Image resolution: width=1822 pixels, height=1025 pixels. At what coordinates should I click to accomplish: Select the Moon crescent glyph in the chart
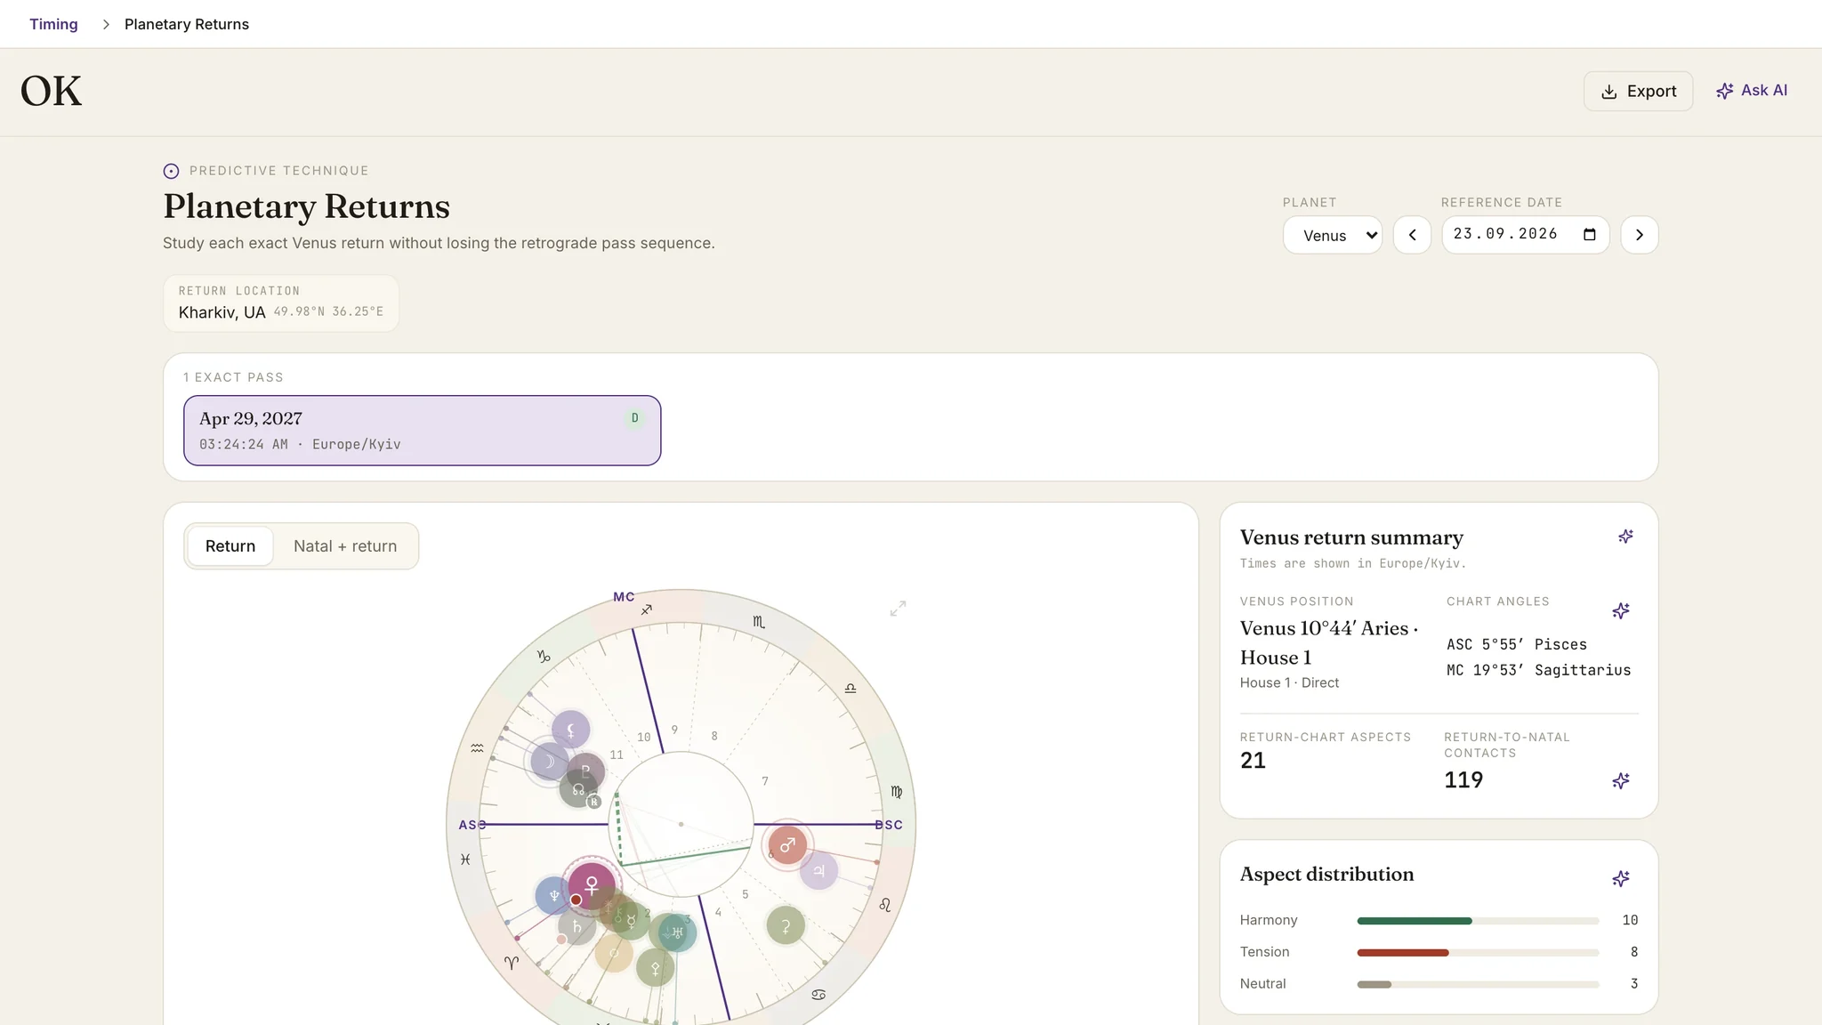pos(550,762)
